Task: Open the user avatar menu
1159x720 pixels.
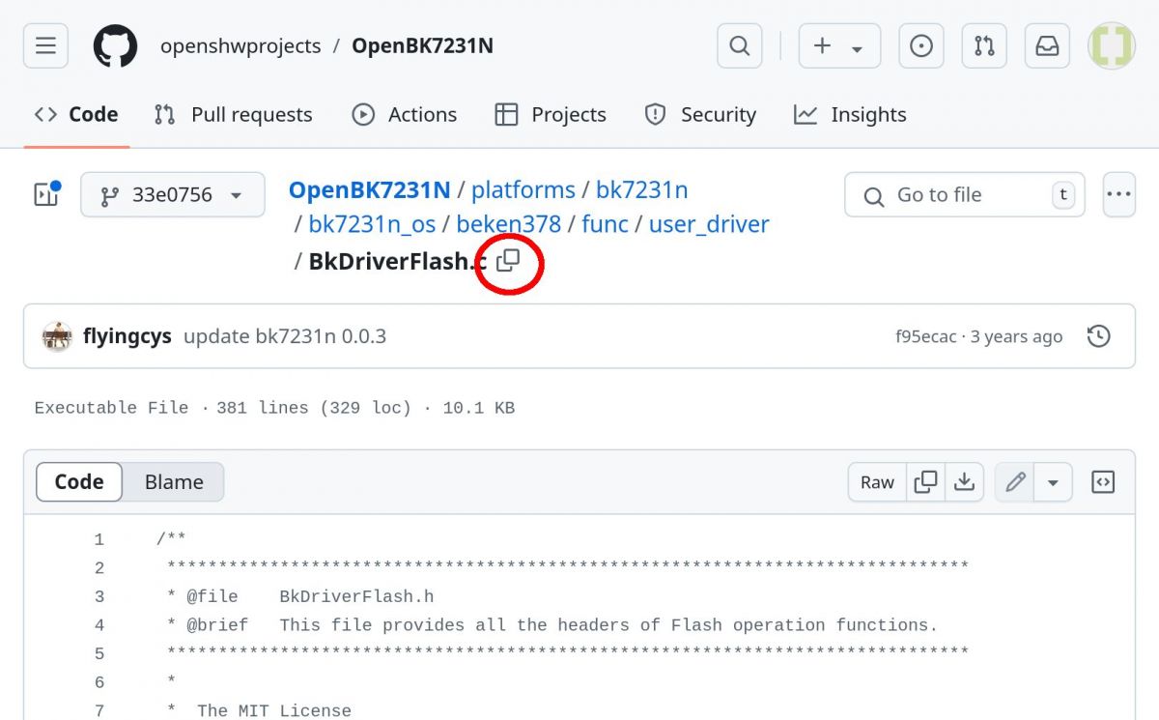Action: [1112, 45]
